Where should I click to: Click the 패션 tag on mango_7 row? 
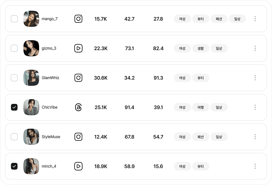tap(219, 19)
